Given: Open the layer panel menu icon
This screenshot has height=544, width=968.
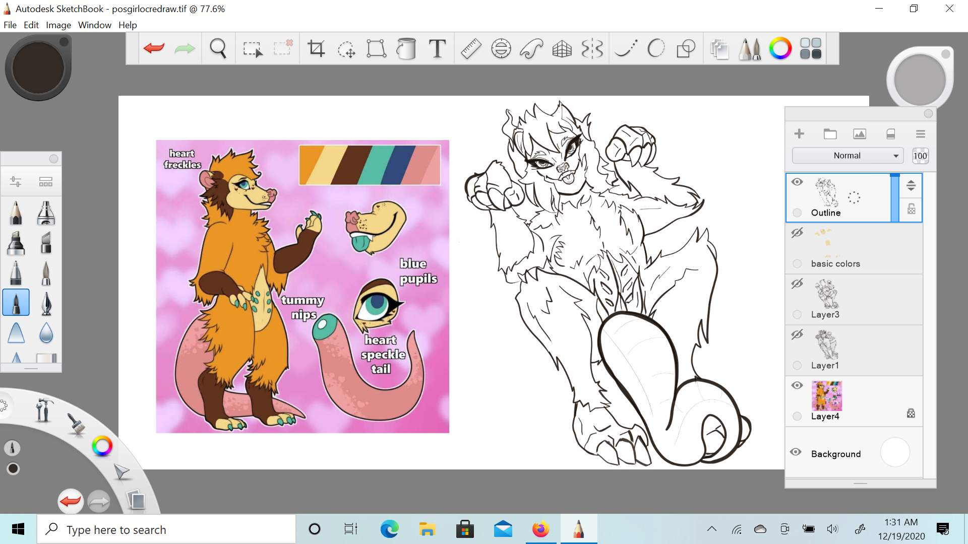Looking at the screenshot, I should tap(920, 134).
